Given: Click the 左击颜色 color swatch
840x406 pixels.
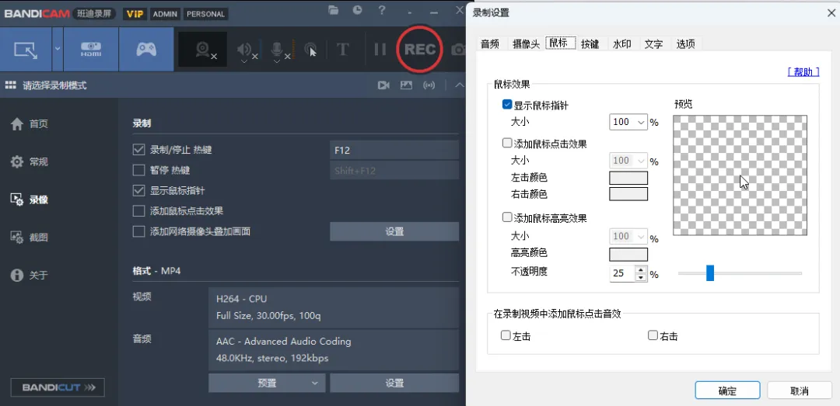Looking at the screenshot, I should click(628, 178).
